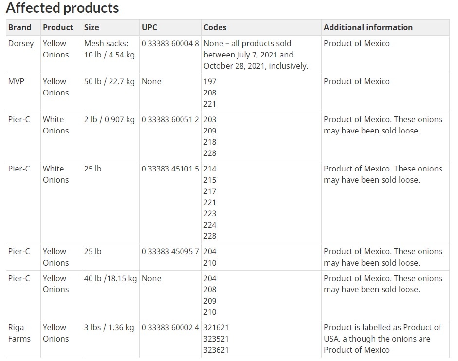Click the Product of USA labelling note

(x=382, y=339)
